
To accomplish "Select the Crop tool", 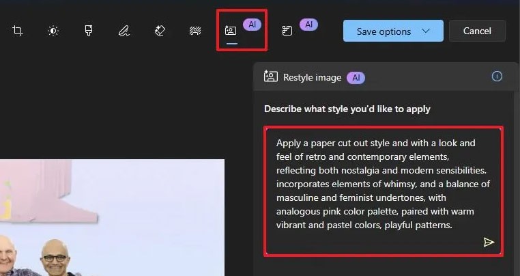I will (x=18, y=31).
